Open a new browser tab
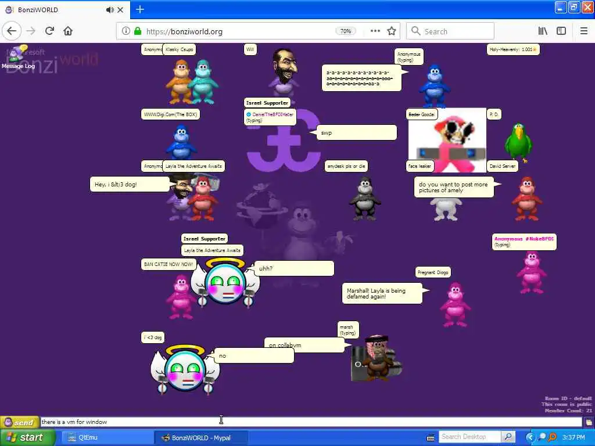The image size is (595, 446). pyautogui.click(x=139, y=9)
